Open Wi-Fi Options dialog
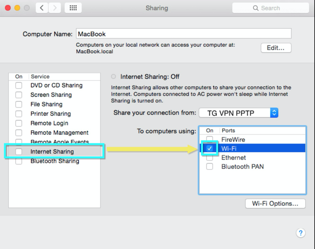This screenshot has height=249, width=315. pos(275,204)
